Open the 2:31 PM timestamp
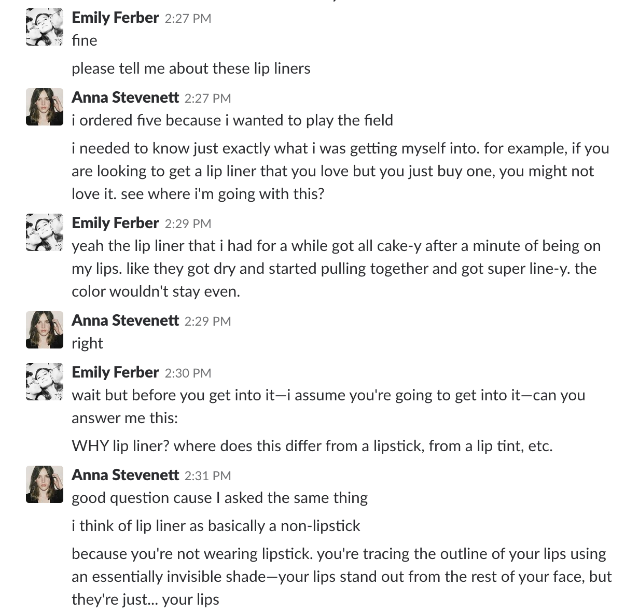 point(207,476)
